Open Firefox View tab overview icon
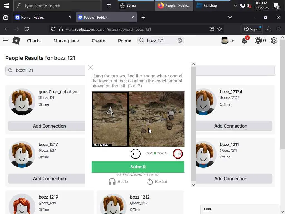Screen dimensions: 285x214 [x=6, y=18]
